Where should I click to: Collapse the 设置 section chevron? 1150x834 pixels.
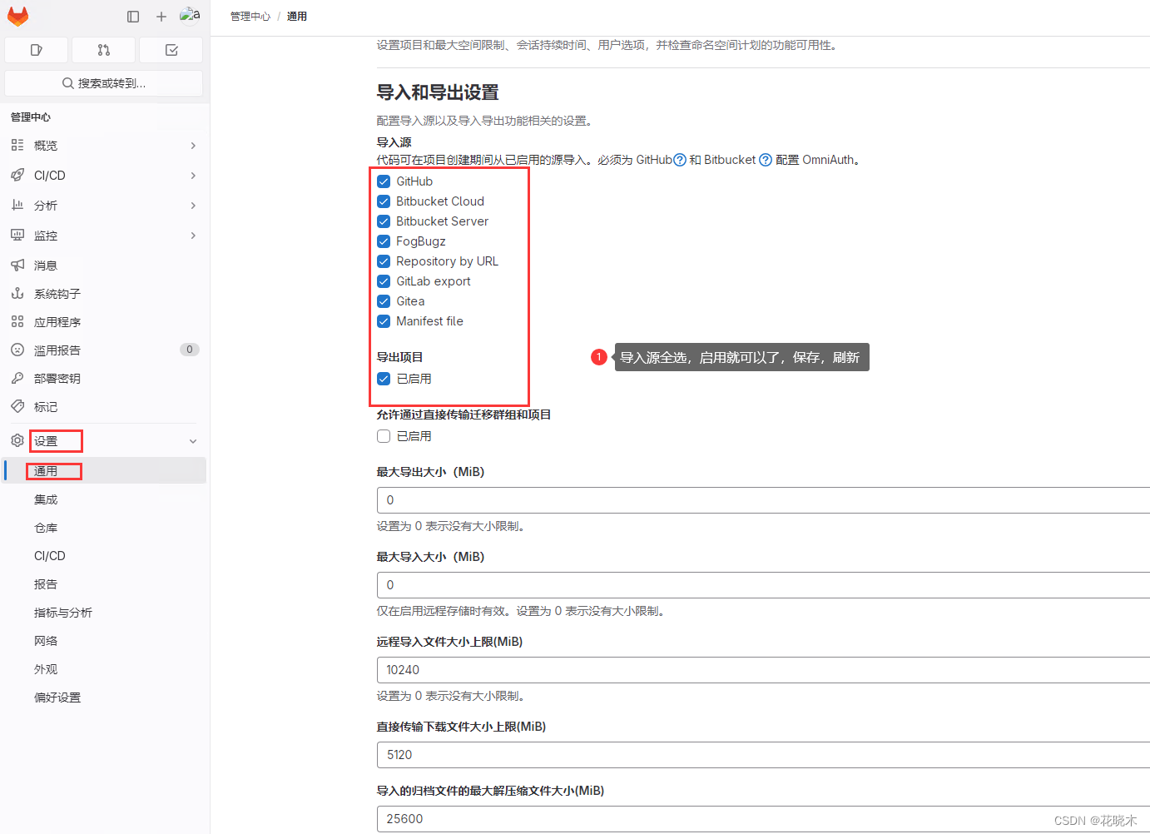(x=193, y=441)
